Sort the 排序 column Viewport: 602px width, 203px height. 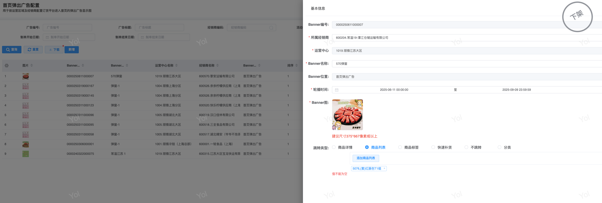point(296,66)
